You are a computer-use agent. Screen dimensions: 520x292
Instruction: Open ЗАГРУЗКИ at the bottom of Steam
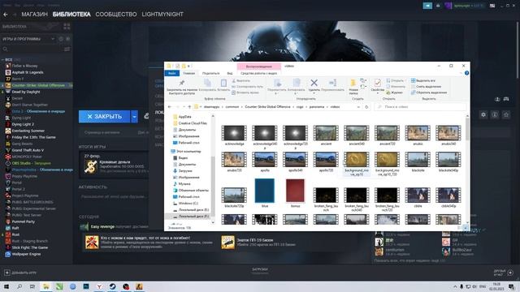260,269
